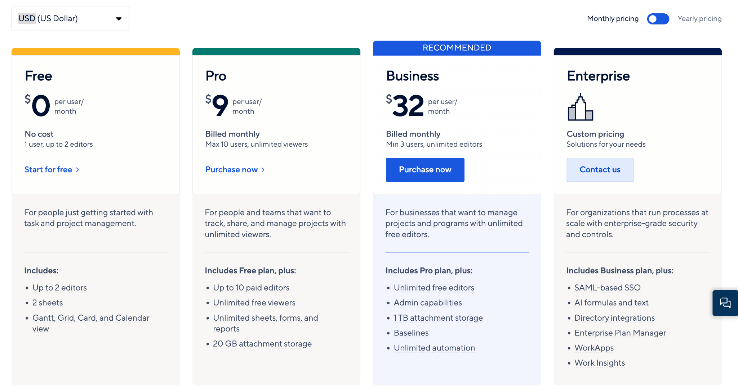Select Purchase now under Pro plan

click(x=231, y=170)
